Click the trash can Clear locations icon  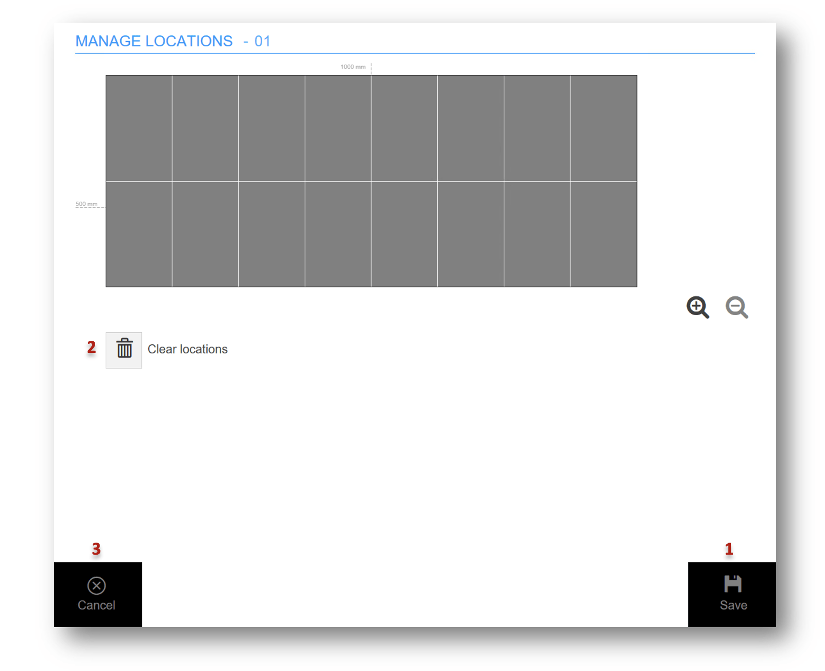coord(124,350)
